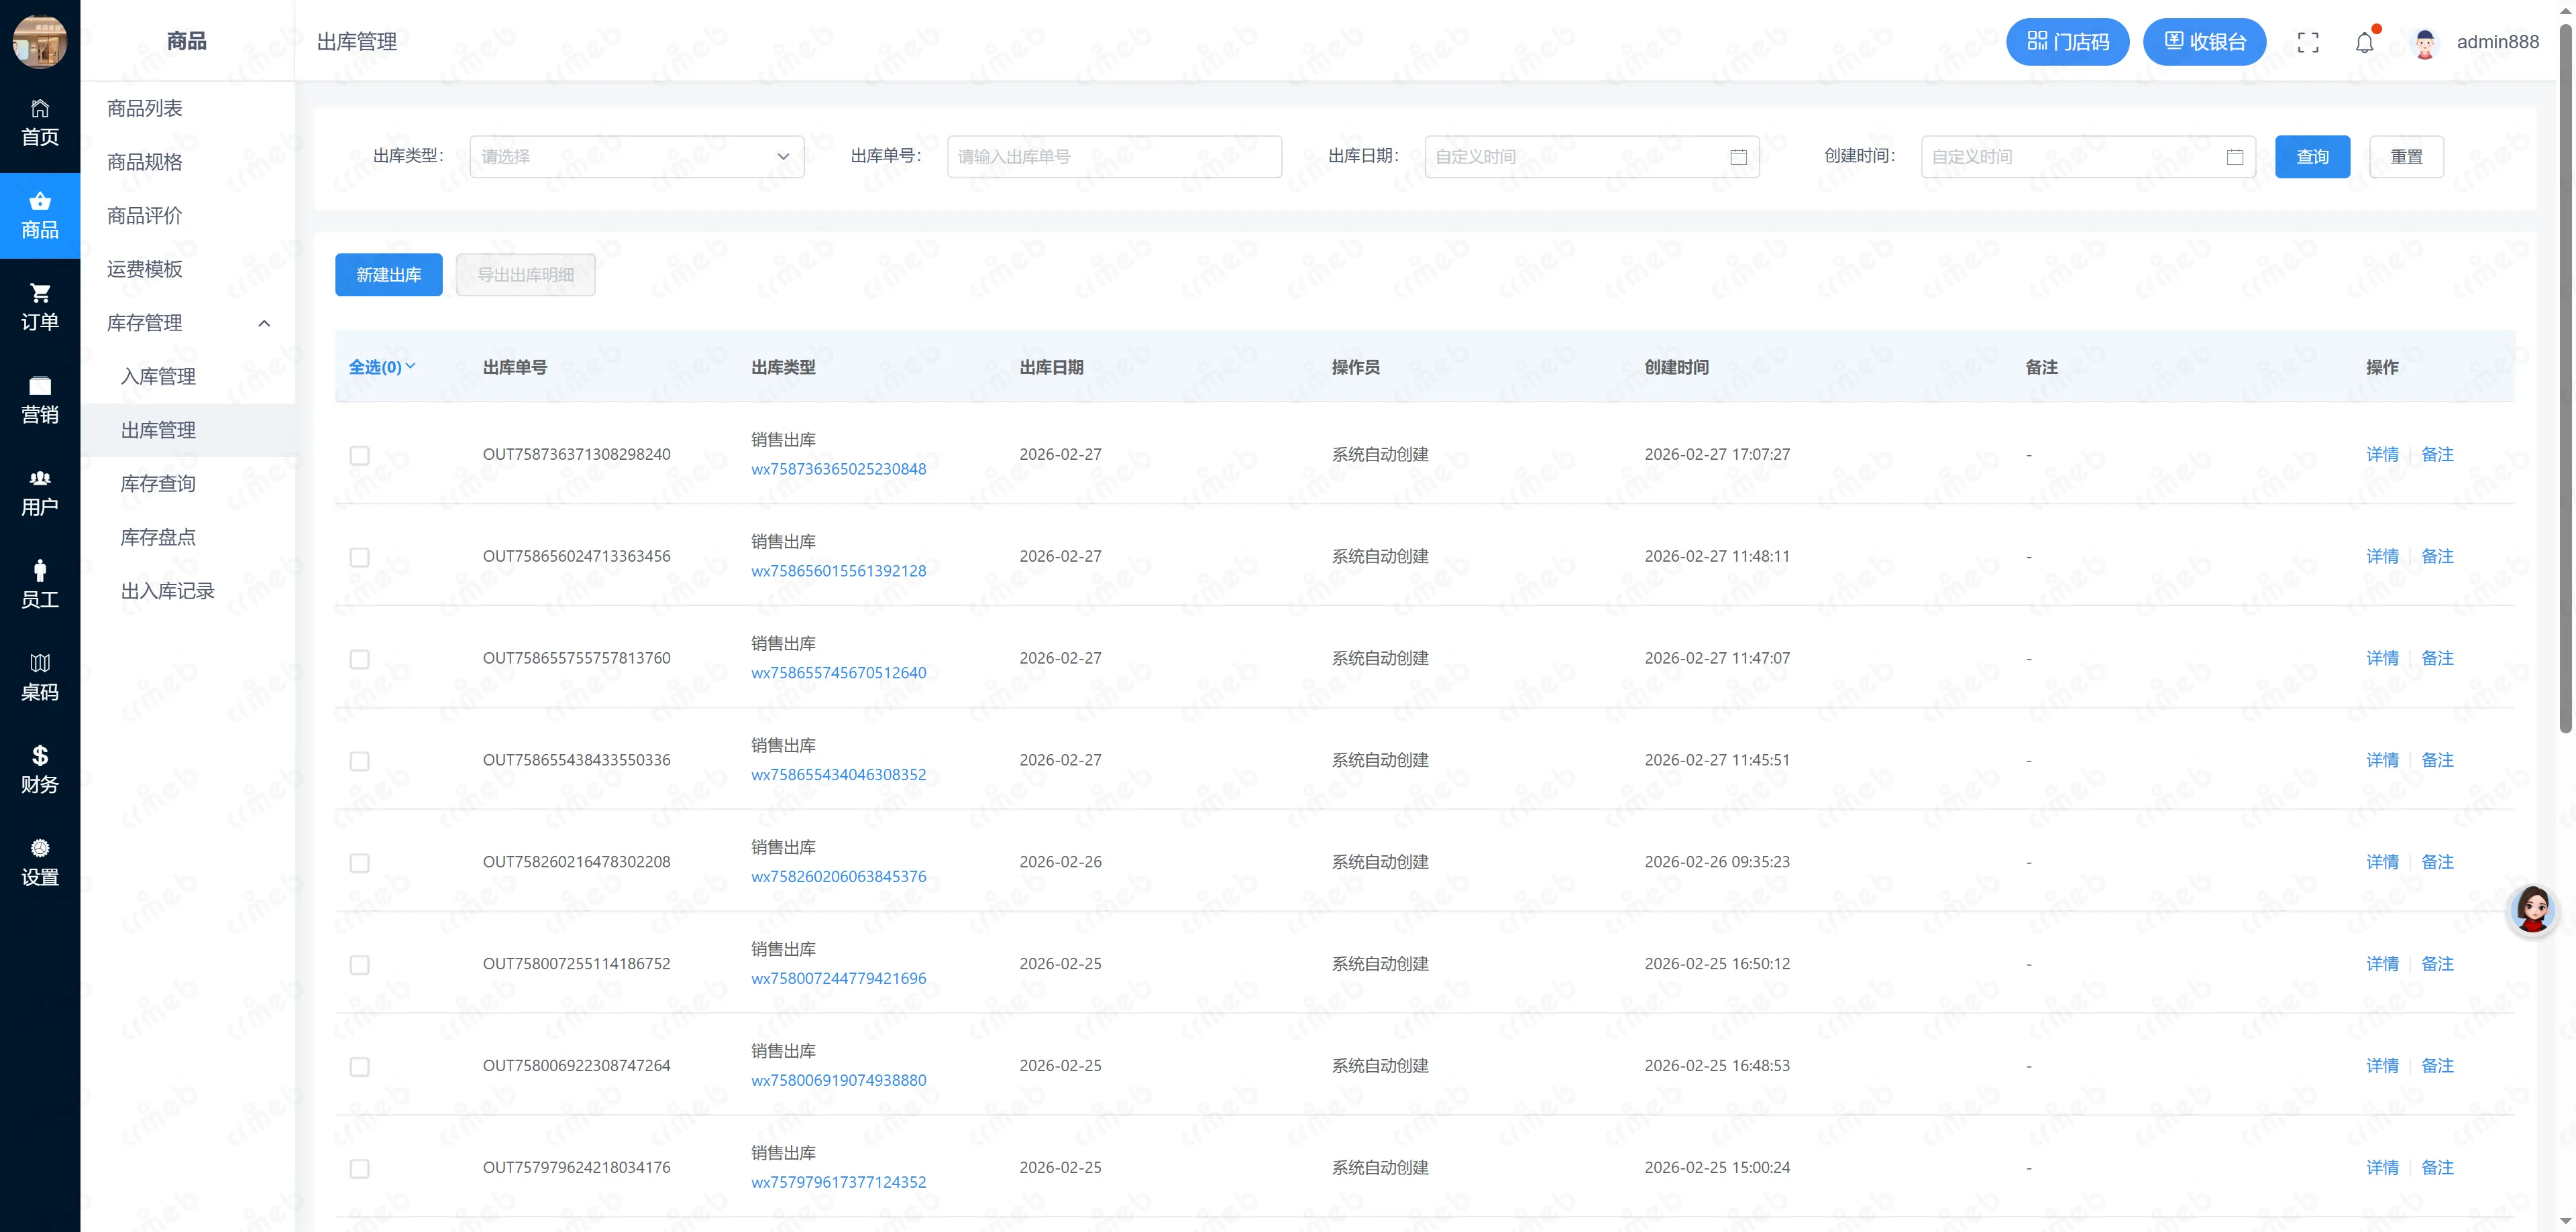Focus the 创建时间 date range field
This screenshot has height=1232, width=2576.
2088,157
